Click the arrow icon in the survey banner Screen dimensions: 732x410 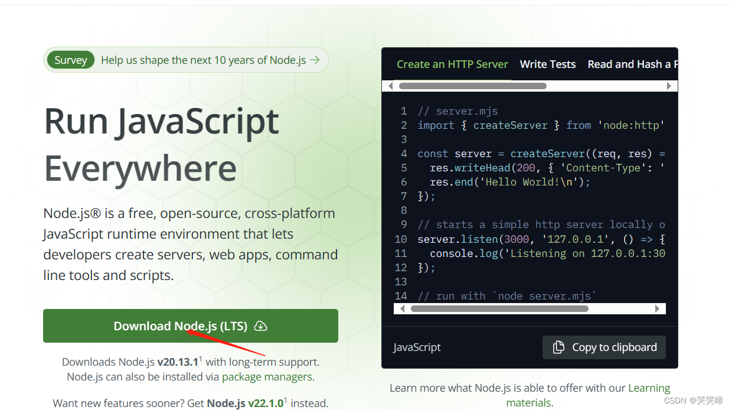pos(315,60)
